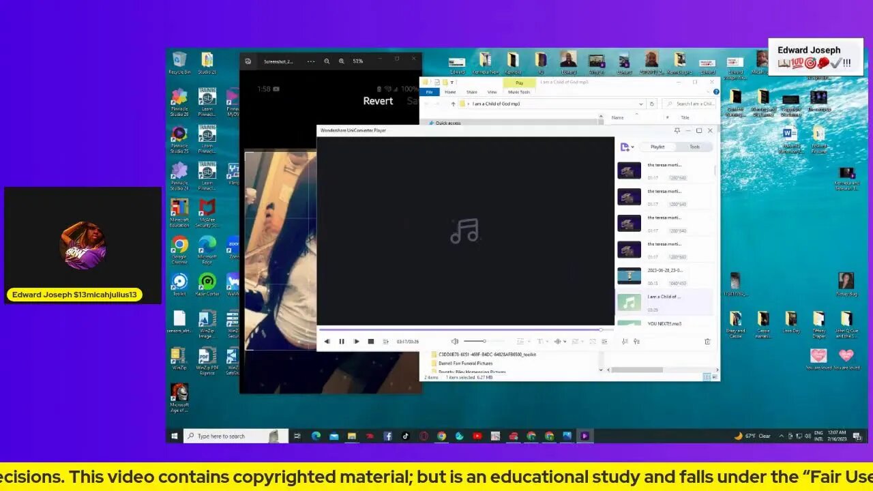Zoom in in the Photos window
Viewport: 873px width, 491px height.
tap(342, 61)
